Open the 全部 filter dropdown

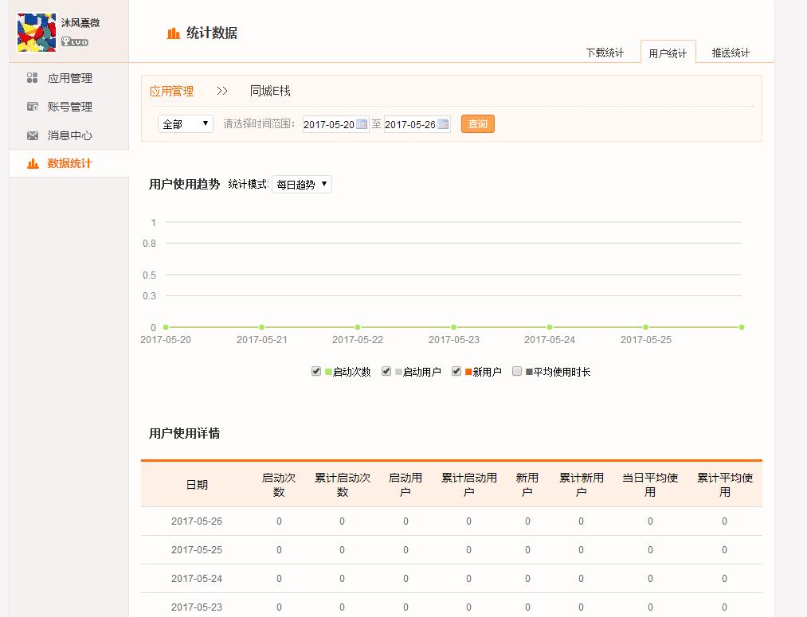point(185,124)
